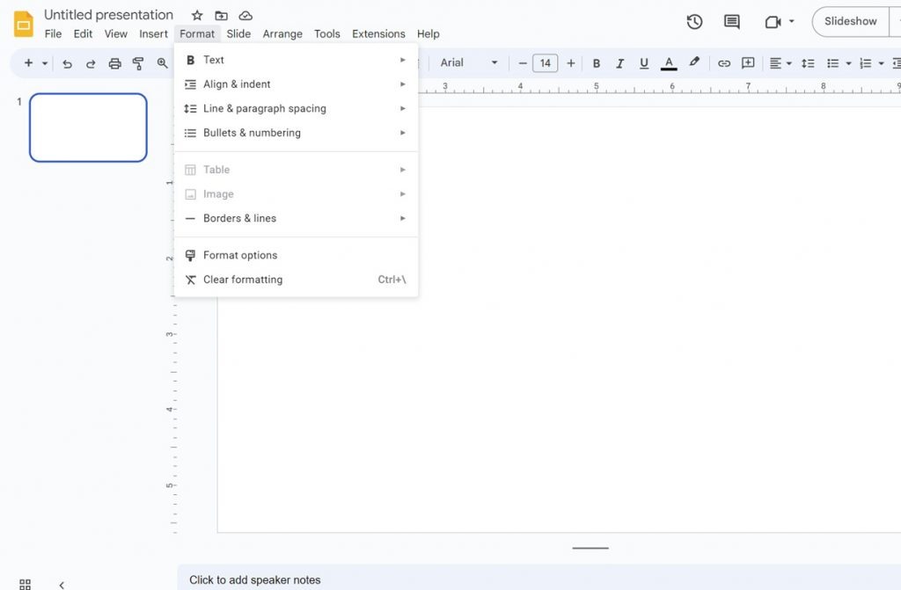The width and height of the screenshot is (901, 590).
Task: Expand bulleted list options arrow
Action: tap(848, 63)
